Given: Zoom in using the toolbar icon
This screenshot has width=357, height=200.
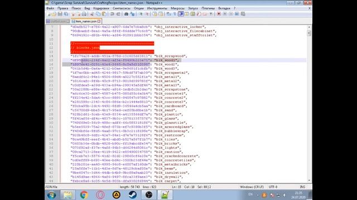Looking at the screenshot, I should click(141, 14).
